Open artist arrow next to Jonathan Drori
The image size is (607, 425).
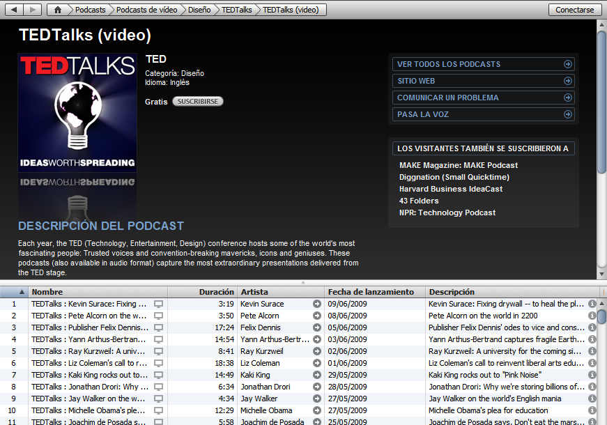317,387
